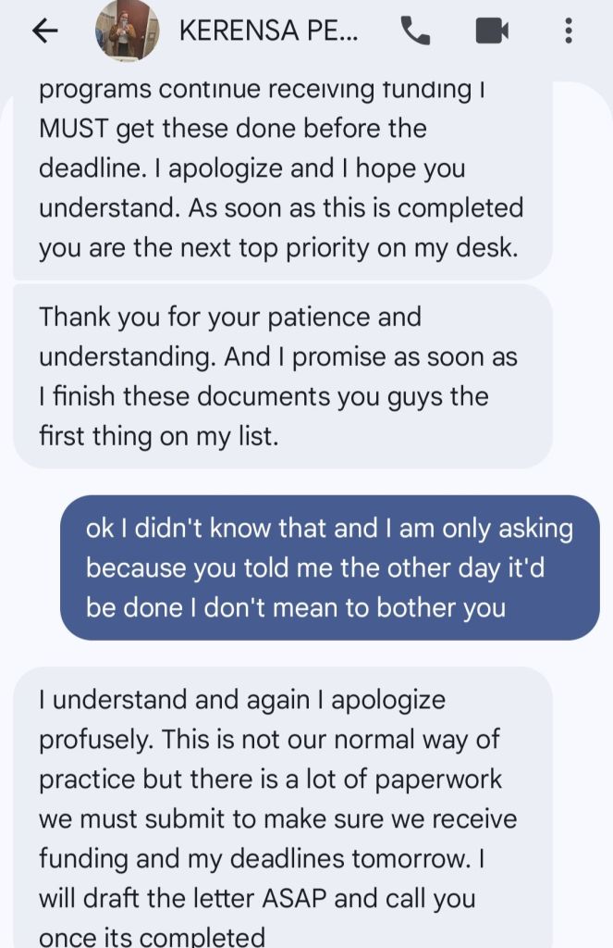Open the three-dot more options menu
Image resolution: width=613 pixels, height=948 pixels.
[x=568, y=31]
